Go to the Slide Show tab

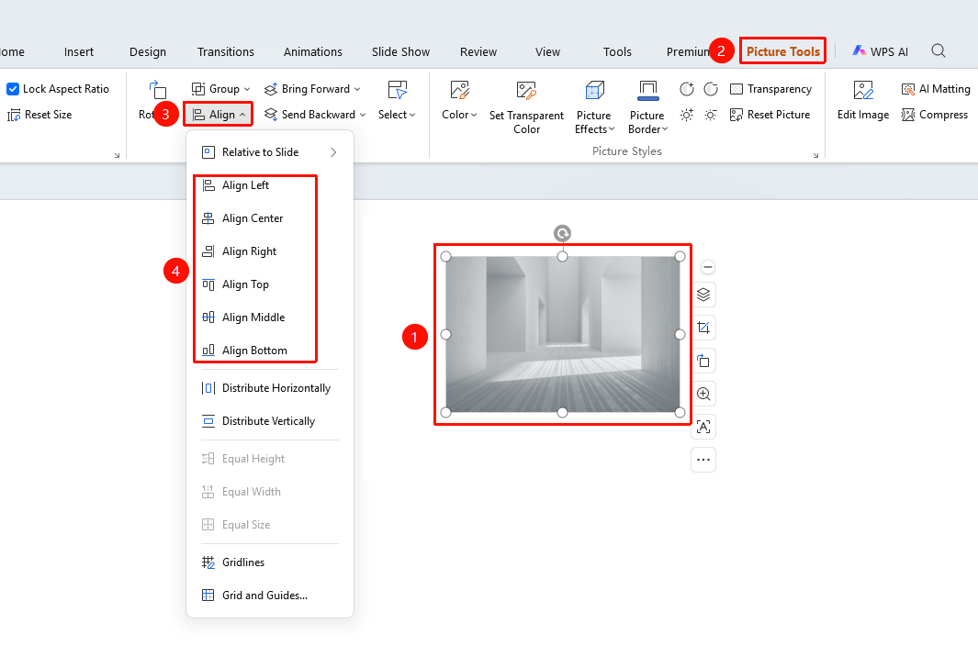(x=400, y=51)
